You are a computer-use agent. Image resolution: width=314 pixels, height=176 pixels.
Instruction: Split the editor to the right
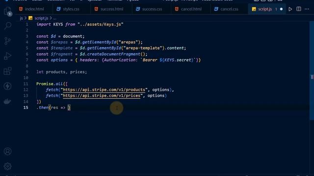pos(299,9)
